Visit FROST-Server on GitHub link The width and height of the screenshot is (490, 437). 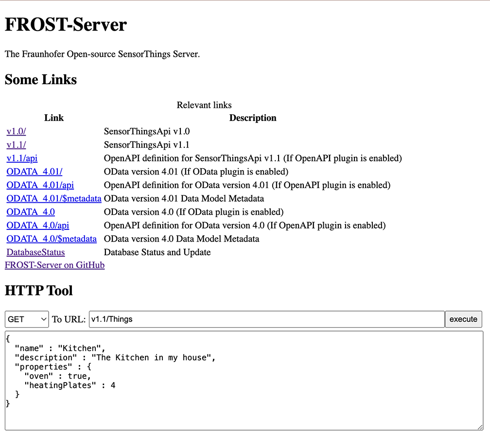[54, 265]
